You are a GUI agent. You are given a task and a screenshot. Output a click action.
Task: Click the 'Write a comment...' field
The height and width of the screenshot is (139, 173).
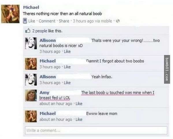tap(96, 130)
